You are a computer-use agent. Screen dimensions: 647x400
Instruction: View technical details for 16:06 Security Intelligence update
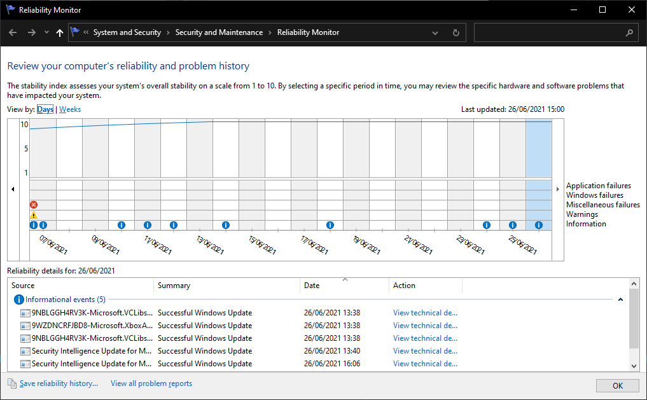coord(425,364)
